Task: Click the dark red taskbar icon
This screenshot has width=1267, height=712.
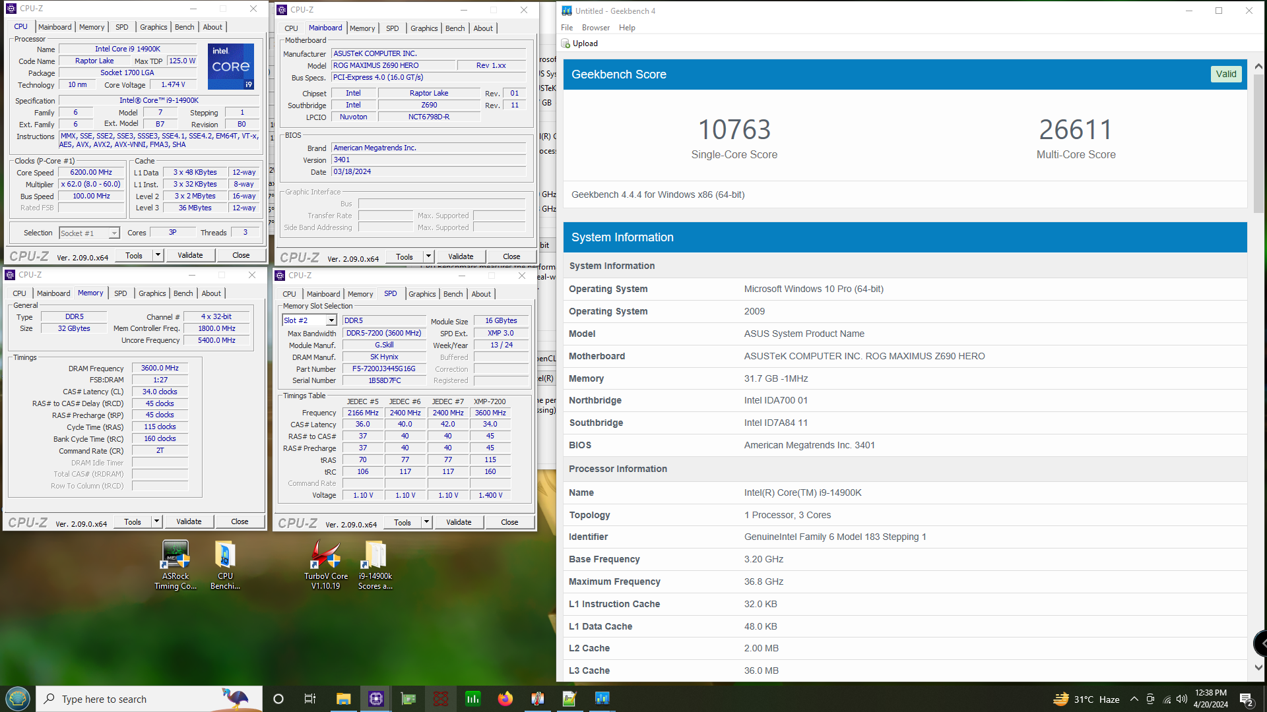Action: pyautogui.click(x=441, y=699)
